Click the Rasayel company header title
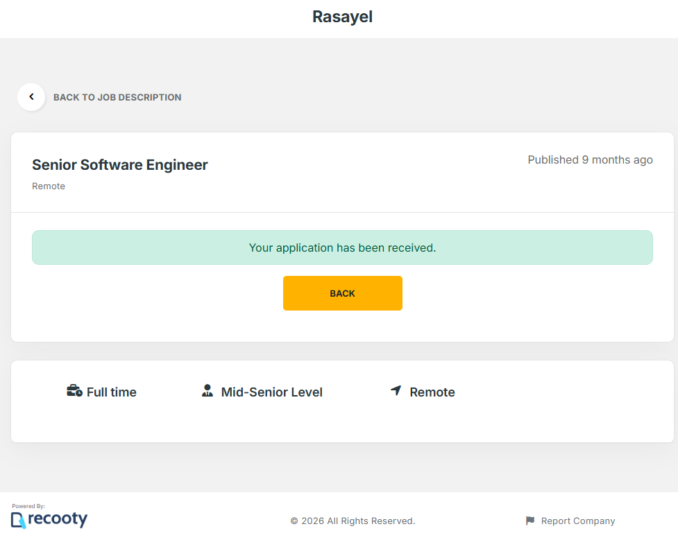 (x=342, y=17)
